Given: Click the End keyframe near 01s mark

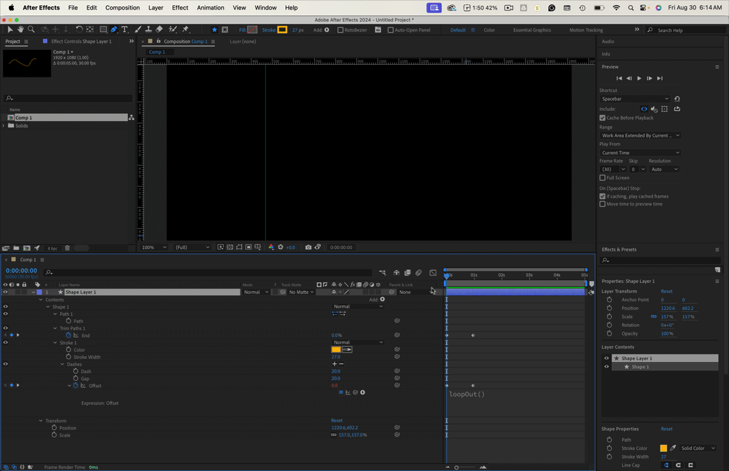Looking at the screenshot, I should coord(473,335).
